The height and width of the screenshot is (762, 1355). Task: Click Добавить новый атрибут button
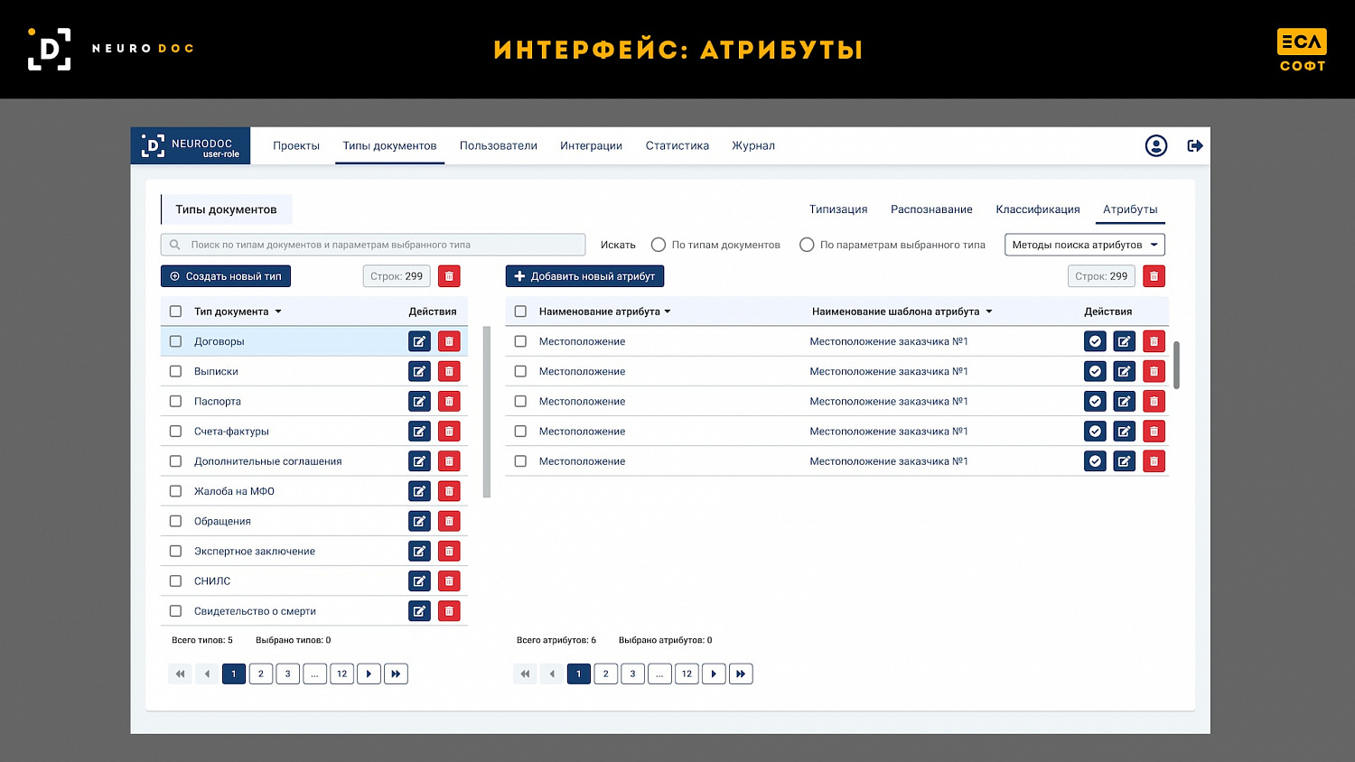[x=585, y=276]
